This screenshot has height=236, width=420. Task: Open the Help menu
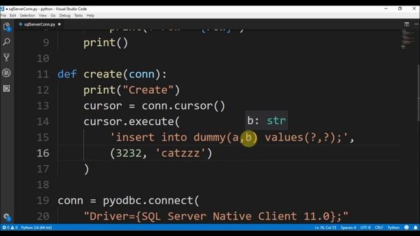(x=91, y=16)
